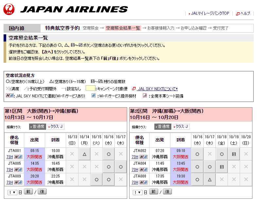The image size is (258, 203).
Task: Click 前 button under 第1区間 table
Action: [28, 192]
